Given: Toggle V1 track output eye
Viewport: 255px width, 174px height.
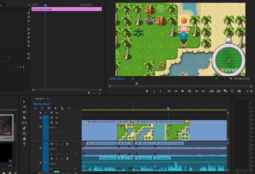Looking at the screenshot, I should click(x=57, y=123).
